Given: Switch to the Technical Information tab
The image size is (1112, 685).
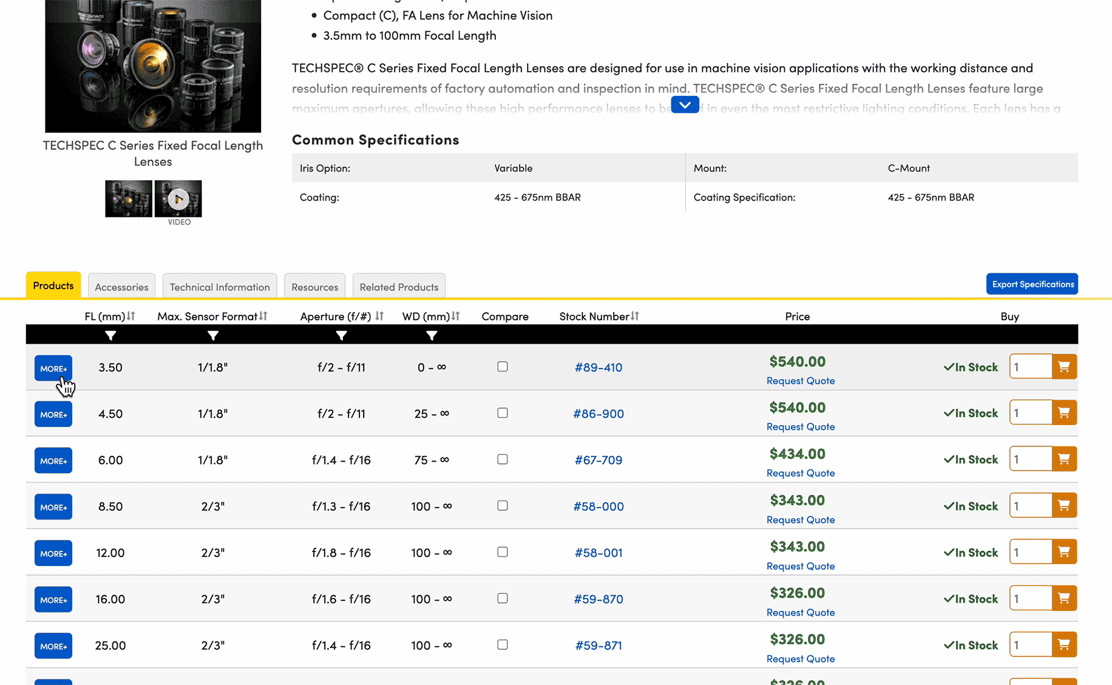Looking at the screenshot, I should 220,287.
